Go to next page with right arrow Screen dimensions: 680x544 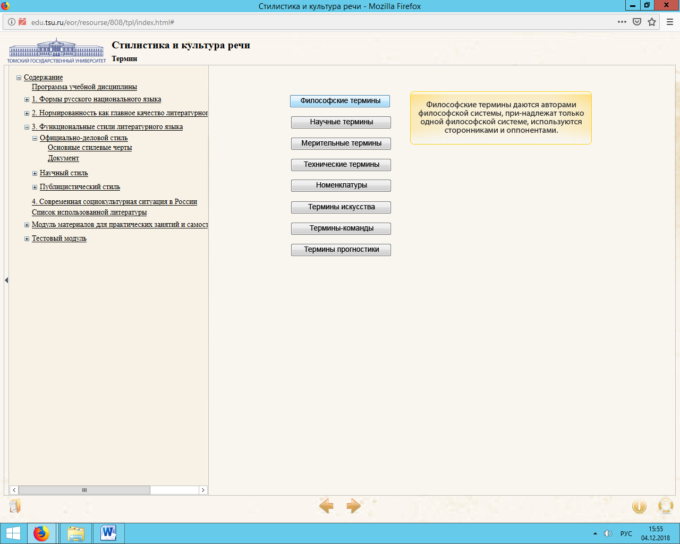click(353, 506)
